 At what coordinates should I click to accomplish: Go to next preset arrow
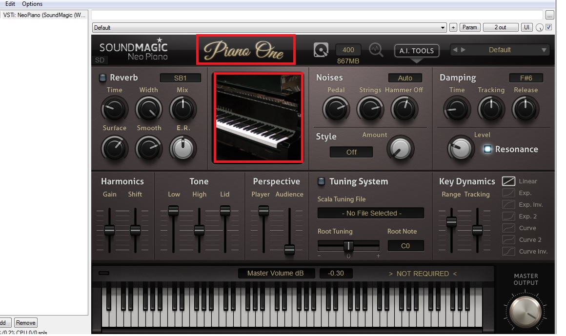click(x=463, y=50)
